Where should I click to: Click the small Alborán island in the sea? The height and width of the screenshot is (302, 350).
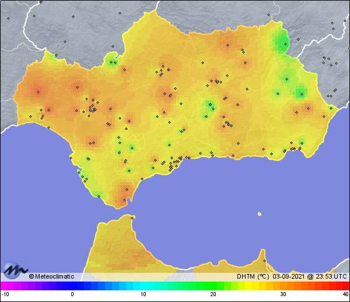coord(260,214)
